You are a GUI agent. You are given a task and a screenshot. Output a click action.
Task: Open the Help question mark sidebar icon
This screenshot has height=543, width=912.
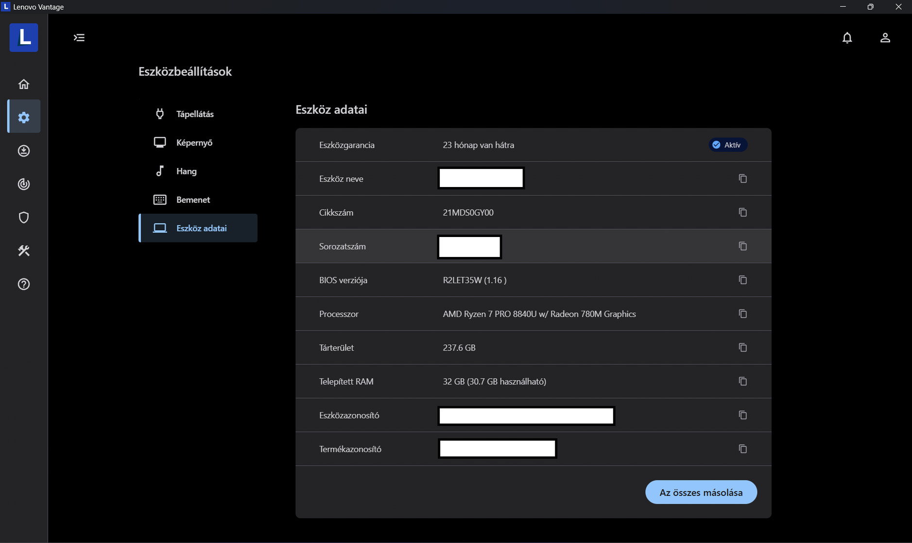coord(24,284)
